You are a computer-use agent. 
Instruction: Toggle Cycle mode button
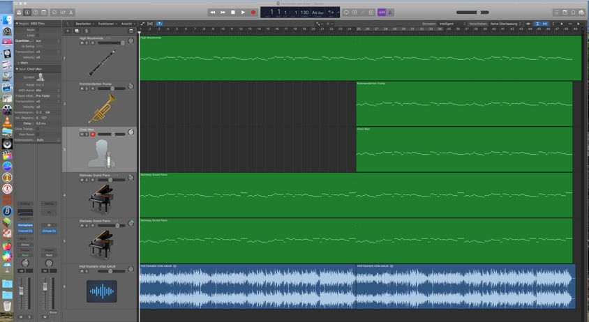click(346, 13)
